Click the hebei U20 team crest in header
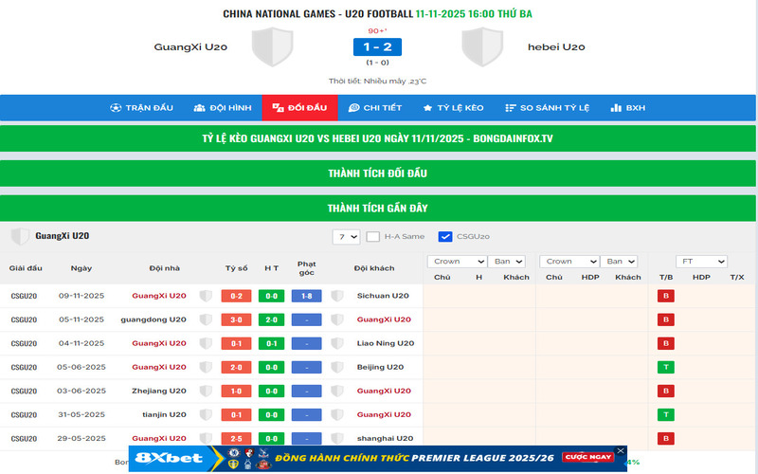This screenshot has width=758, height=474. [482, 46]
